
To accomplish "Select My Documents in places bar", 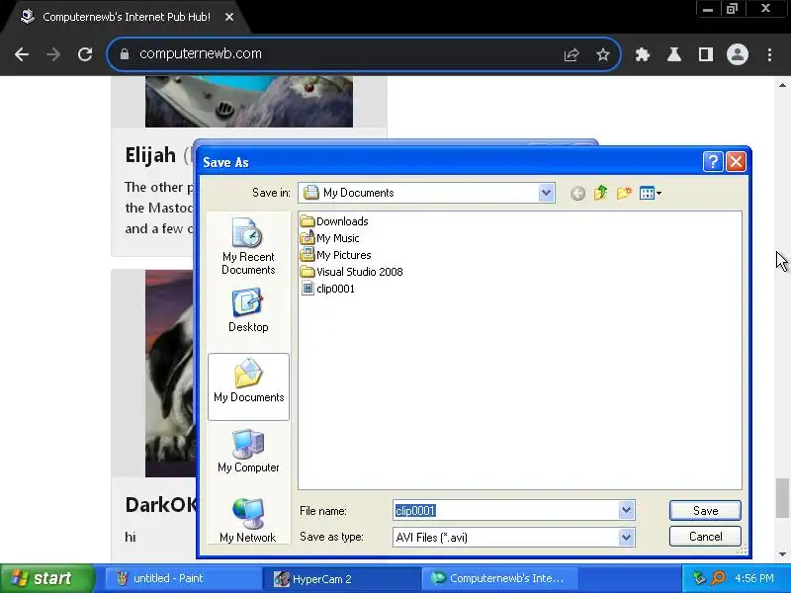I will point(249,386).
